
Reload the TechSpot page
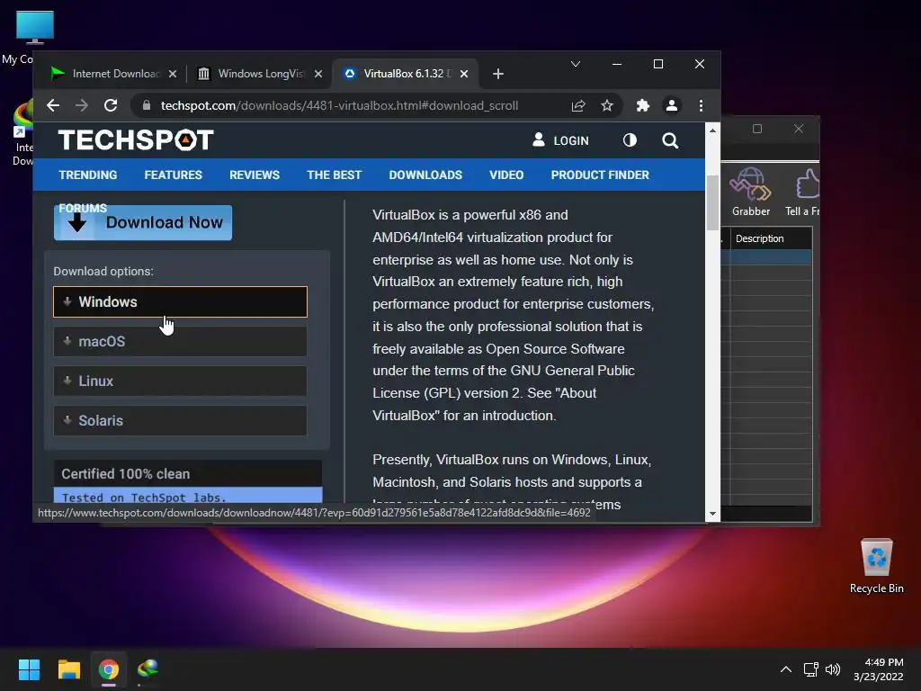click(111, 106)
